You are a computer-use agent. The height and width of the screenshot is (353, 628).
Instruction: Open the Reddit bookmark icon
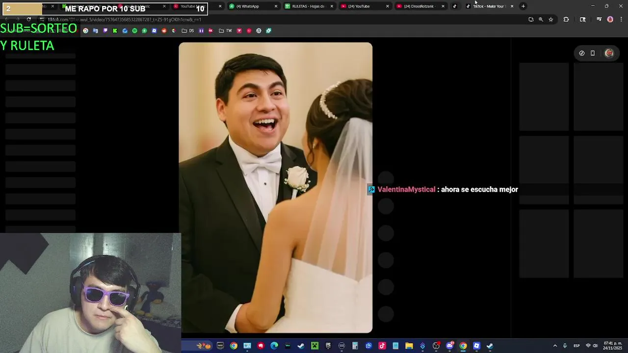tap(164, 30)
